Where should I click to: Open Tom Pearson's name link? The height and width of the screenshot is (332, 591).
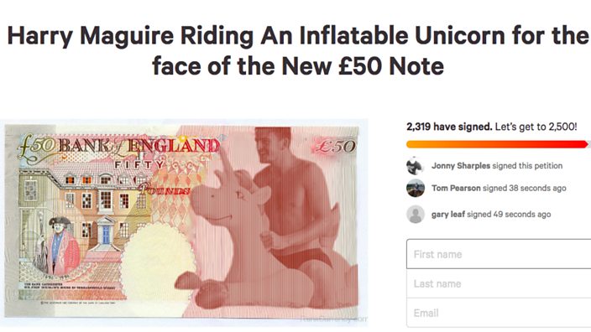[456, 188]
